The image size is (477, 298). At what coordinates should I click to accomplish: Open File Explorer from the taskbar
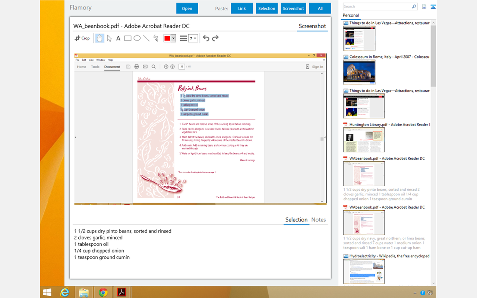coord(83,292)
